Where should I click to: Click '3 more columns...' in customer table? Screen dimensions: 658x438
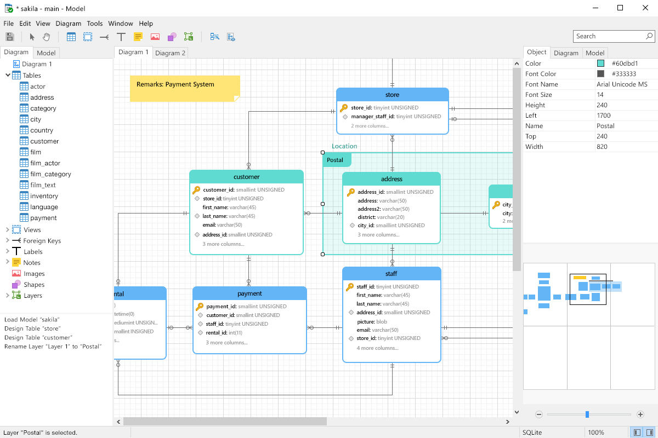[223, 244]
